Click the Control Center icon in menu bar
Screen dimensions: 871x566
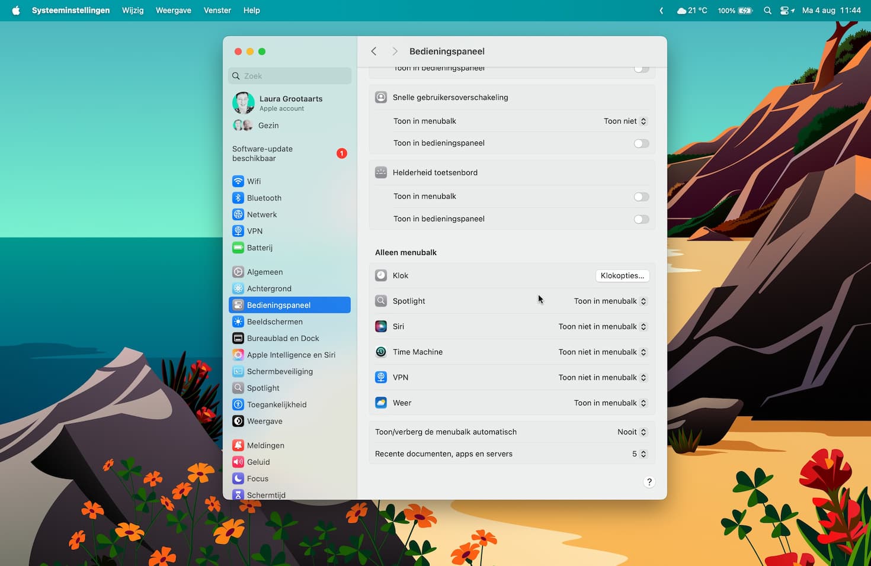coord(785,11)
